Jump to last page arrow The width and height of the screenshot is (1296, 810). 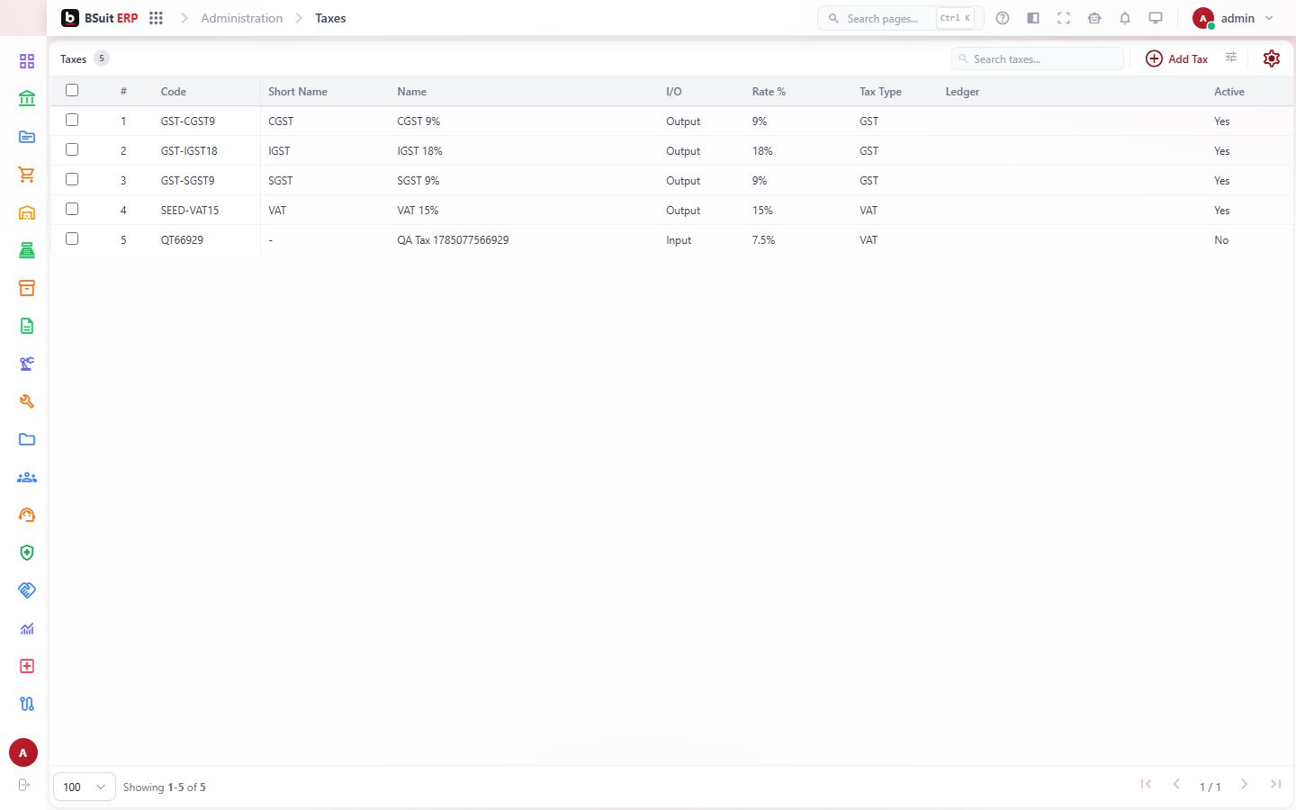pos(1275,785)
